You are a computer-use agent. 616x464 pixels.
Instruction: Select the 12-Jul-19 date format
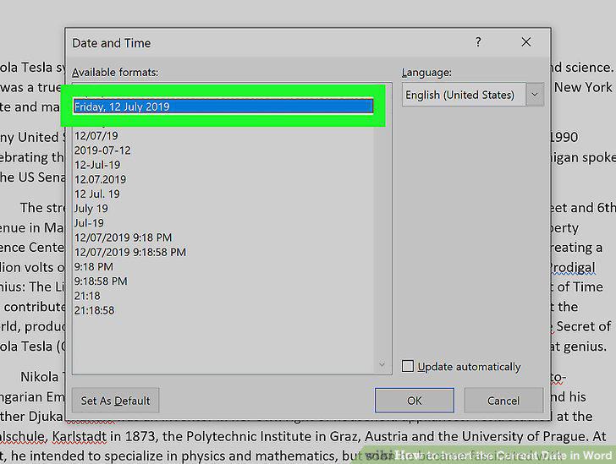pos(97,165)
